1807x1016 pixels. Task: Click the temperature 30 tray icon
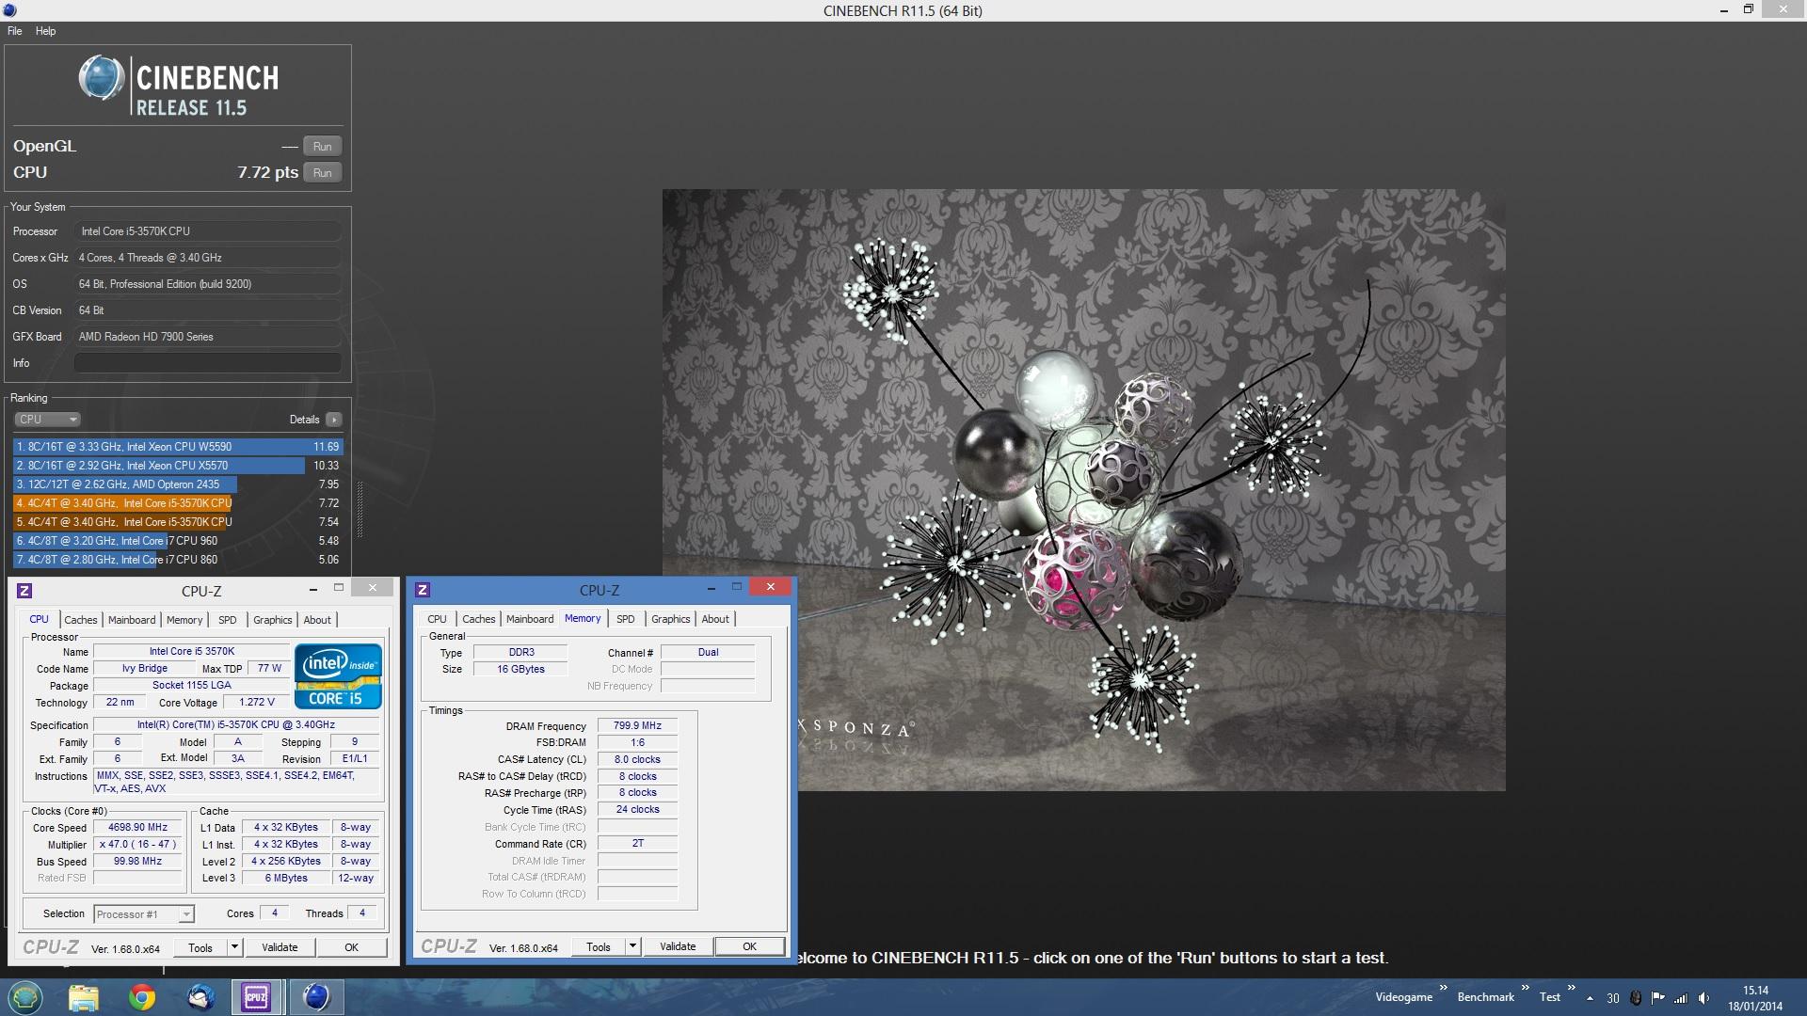coord(1613,998)
